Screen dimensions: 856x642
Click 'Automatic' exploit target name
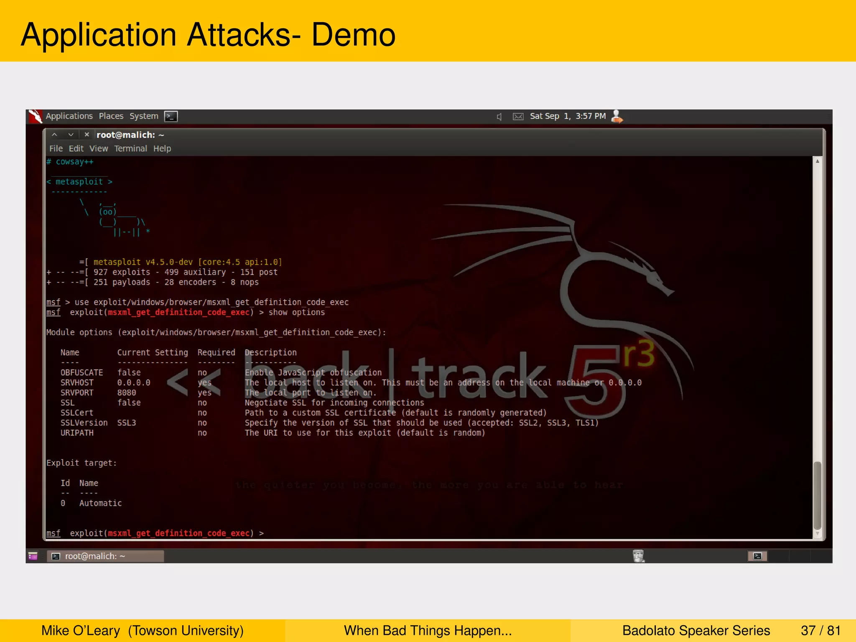[101, 503]
